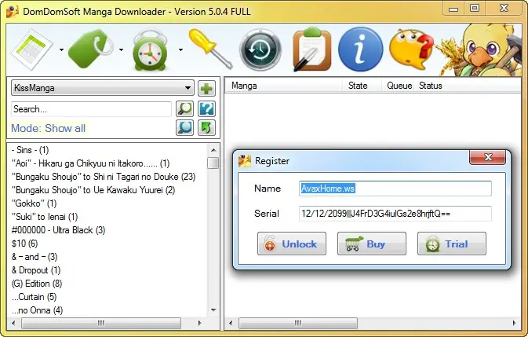Click the round history clock icon

click(x=260, y=49)
